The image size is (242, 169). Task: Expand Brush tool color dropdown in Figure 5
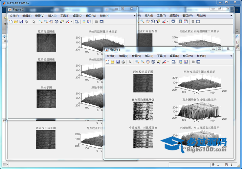pos(168,62)
